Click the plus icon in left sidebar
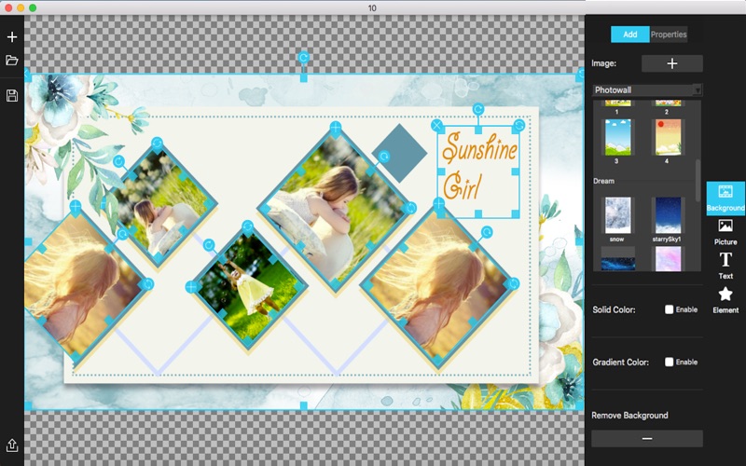Viewport: 746px width, 466px height. 12,37
